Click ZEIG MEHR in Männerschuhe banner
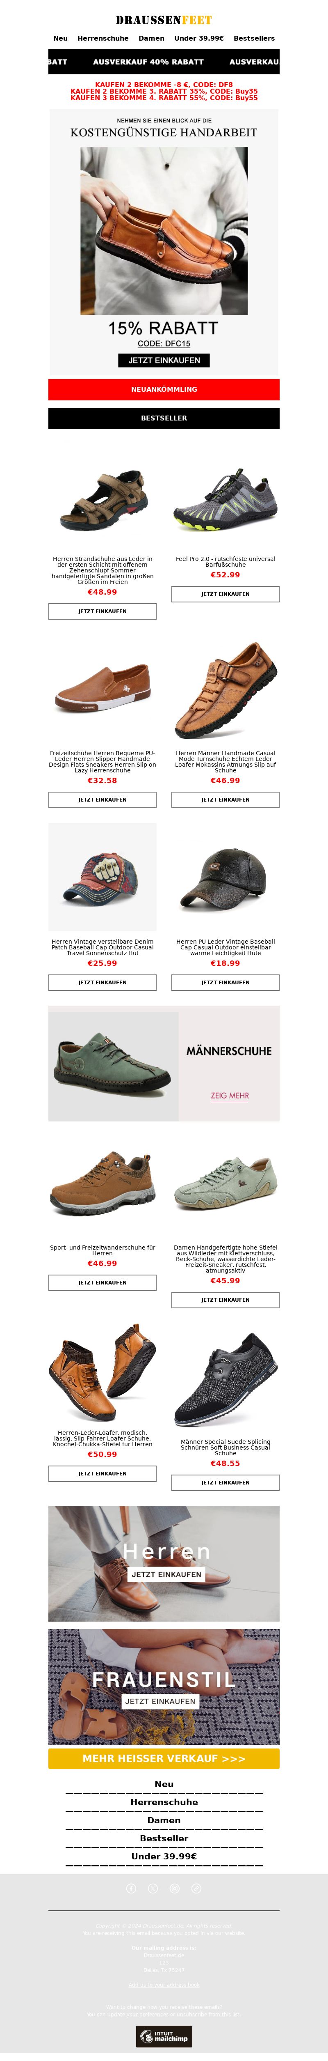The image size is (328, 2061). 230,1096
